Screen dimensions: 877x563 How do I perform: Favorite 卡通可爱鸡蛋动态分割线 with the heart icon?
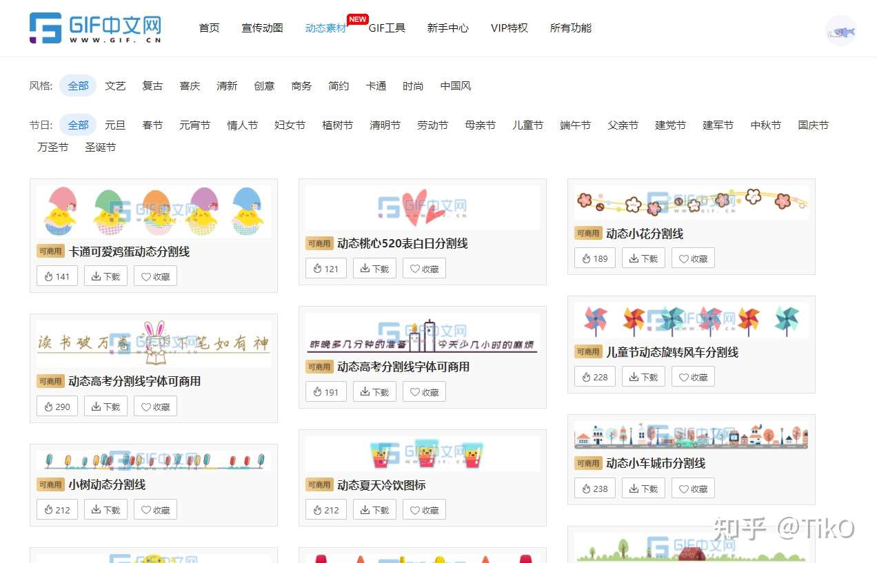coord(155,276)
